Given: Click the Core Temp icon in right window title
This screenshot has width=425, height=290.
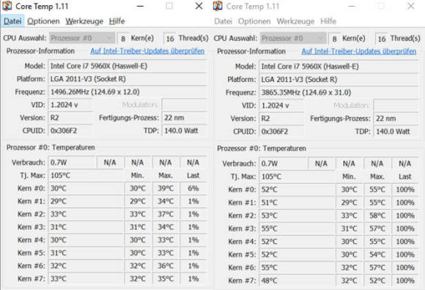Looking at the screenshot, I should 218,6.
